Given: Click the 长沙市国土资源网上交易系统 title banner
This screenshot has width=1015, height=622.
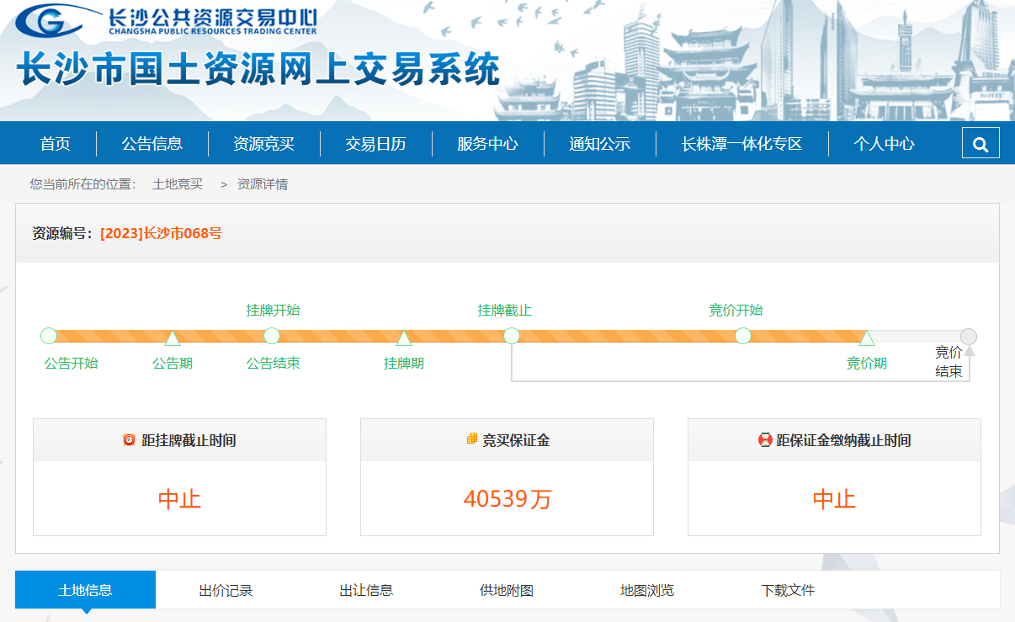Looking at the screenshot, I should pos(259,70).
